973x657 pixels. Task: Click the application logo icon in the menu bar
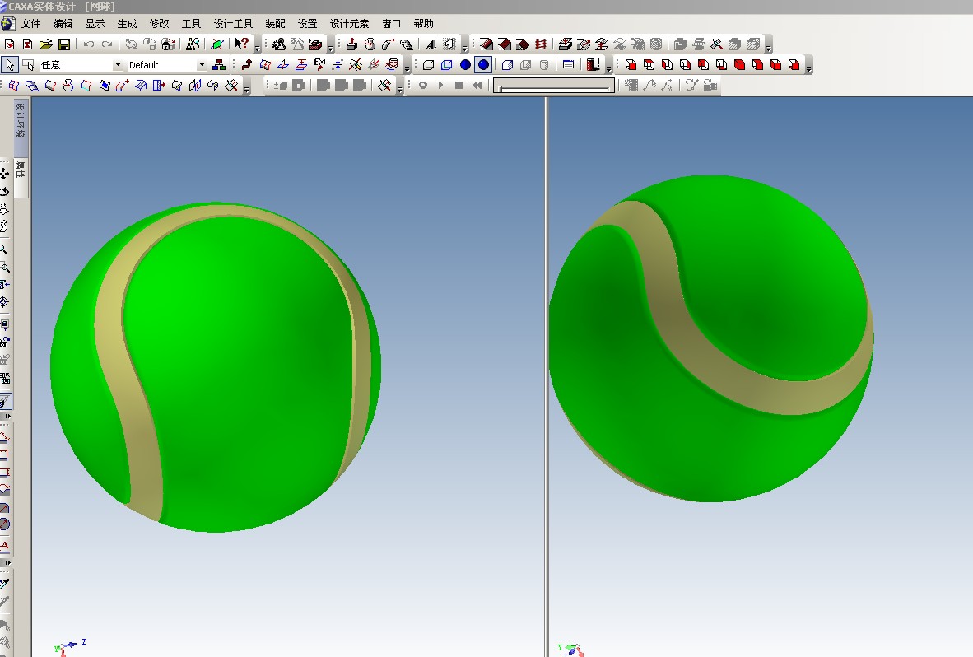coord(7,24)
